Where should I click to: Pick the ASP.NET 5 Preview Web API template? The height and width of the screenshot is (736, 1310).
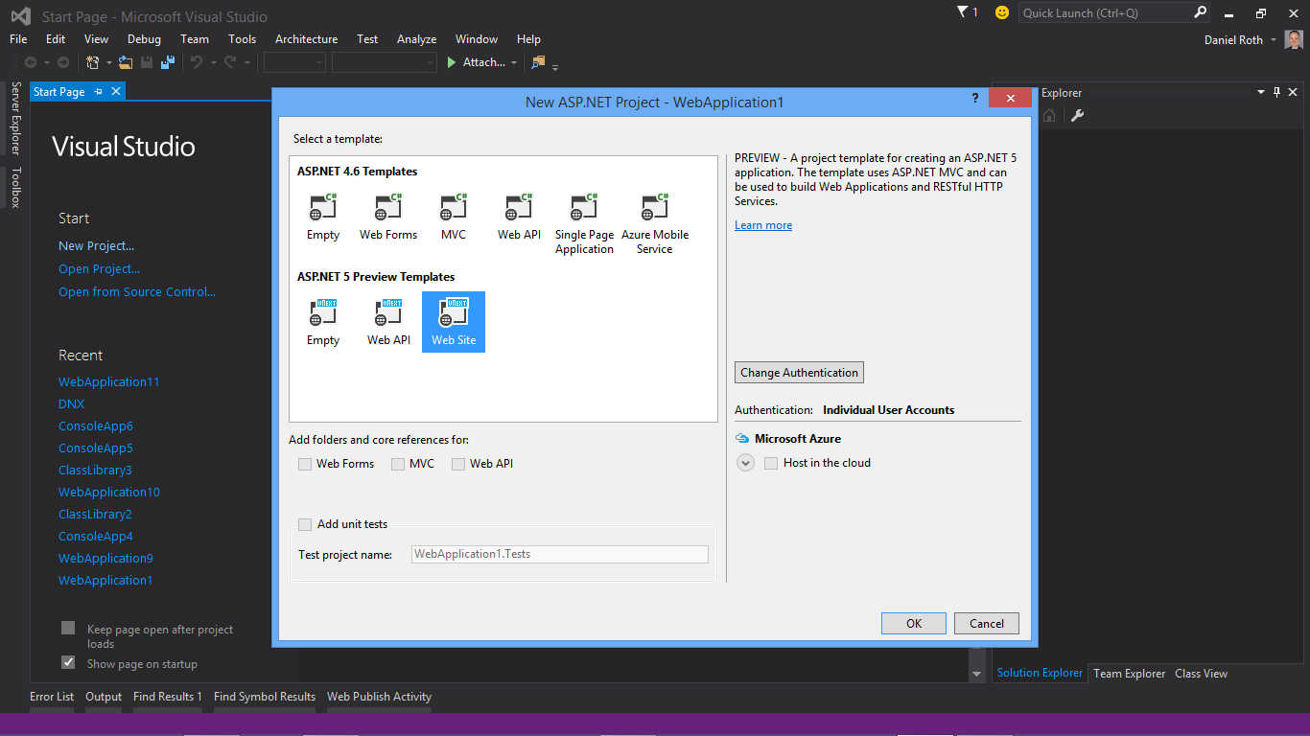click(388, 322)
